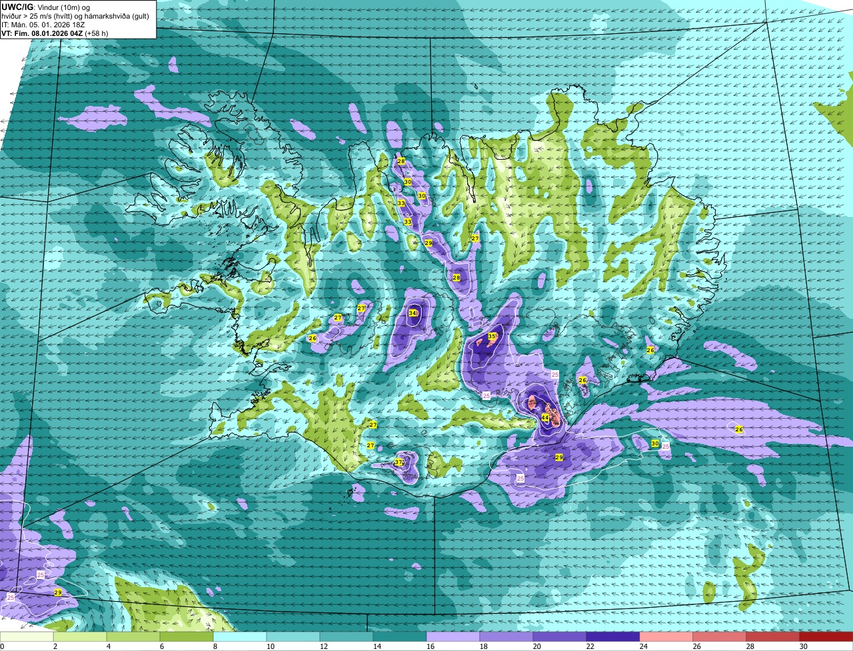Pick the number 30 below the color scale
Screen dimensions: 853x651
(803, 646)
